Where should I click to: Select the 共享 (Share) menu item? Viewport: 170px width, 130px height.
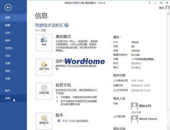[x=13, y=63]
